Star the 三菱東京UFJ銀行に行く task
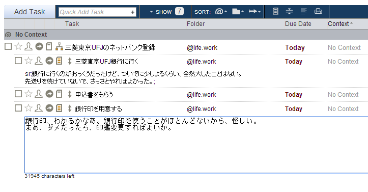The width and height of the screenshot is (368, 192). pyautogui.click(x=29, y=61)
